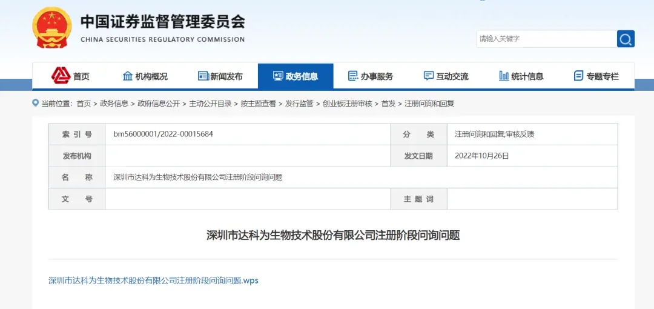The image size is (654, 309).
Task: Click the document icon beside 专题专栏
Action: 578,76
